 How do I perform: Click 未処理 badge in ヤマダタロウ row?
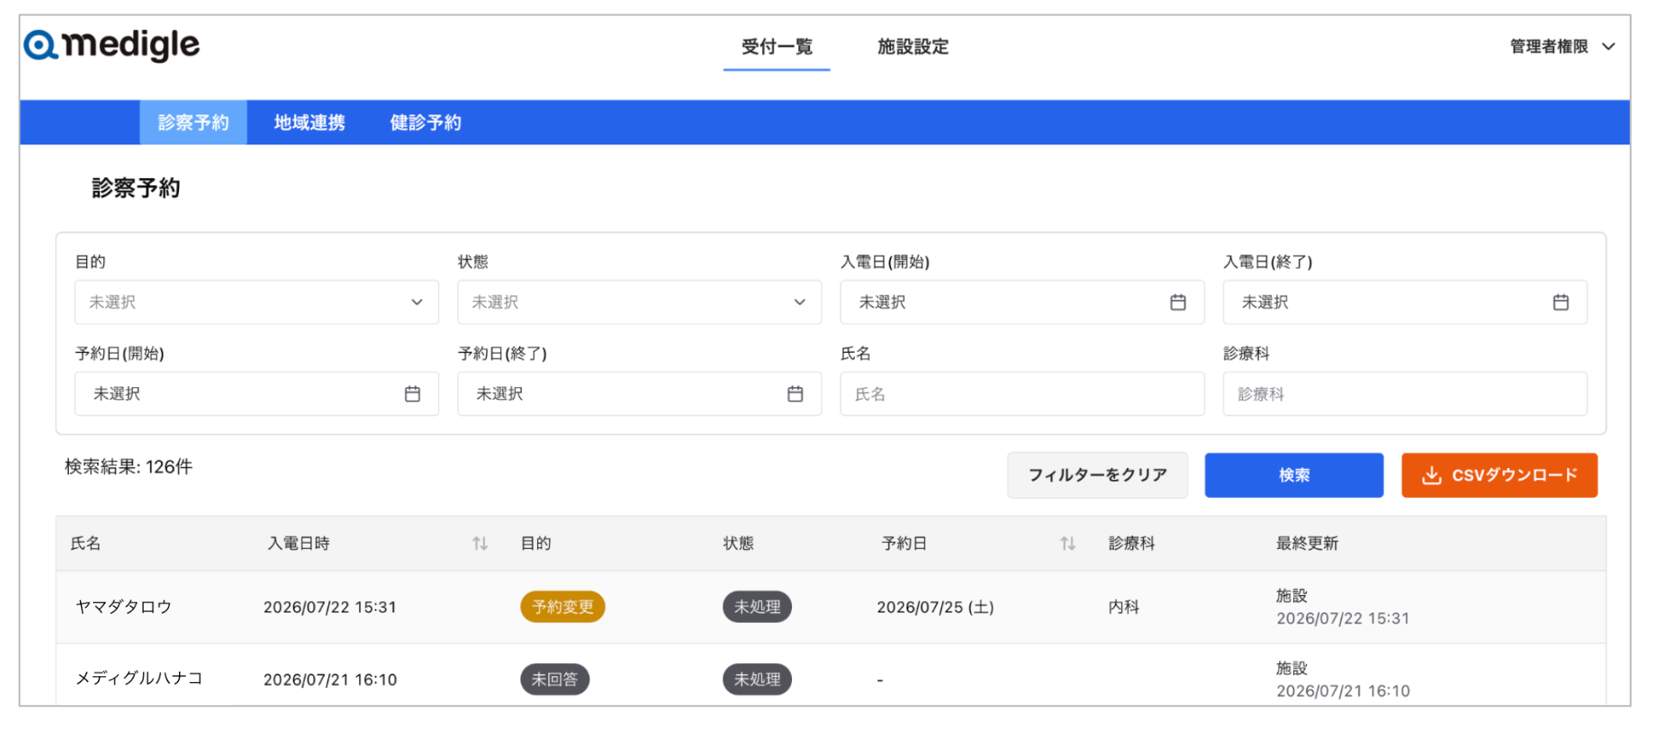coord(757,607)
